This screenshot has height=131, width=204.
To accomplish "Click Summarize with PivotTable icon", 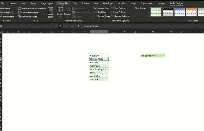I will coord(19,9).
